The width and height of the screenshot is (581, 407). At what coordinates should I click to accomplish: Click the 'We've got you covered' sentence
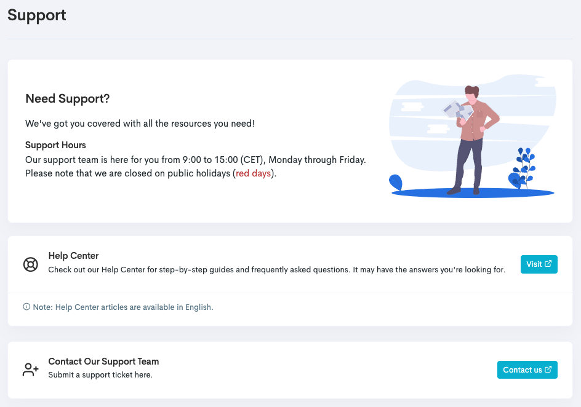140,124
